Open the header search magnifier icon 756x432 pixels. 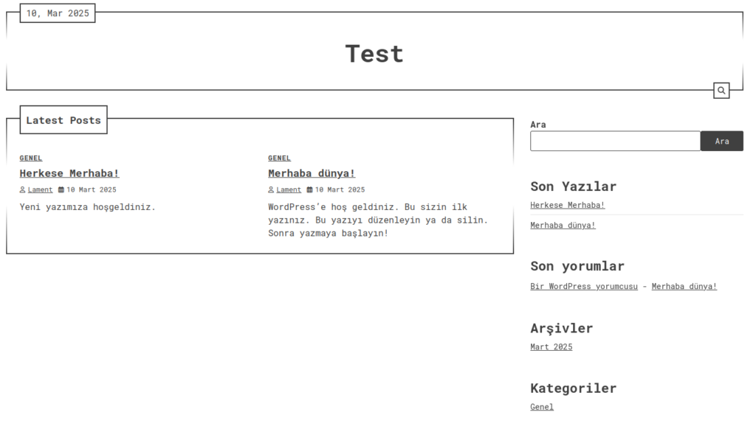pos(721,91)
